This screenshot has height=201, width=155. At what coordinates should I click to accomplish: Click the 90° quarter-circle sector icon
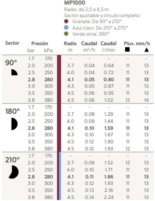(x=14, y=72)
